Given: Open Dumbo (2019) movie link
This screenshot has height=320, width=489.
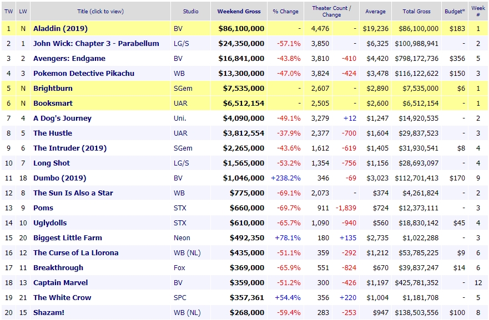Looking at the screenshot, I should pos(59,178).
